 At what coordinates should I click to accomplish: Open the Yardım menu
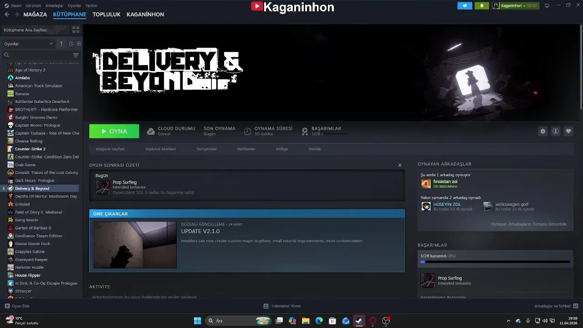91,5
